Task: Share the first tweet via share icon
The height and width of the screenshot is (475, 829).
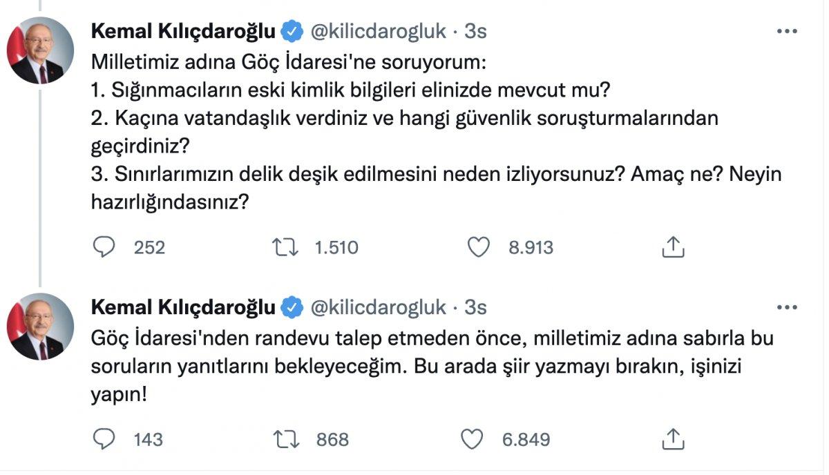Action: (671, 246)
